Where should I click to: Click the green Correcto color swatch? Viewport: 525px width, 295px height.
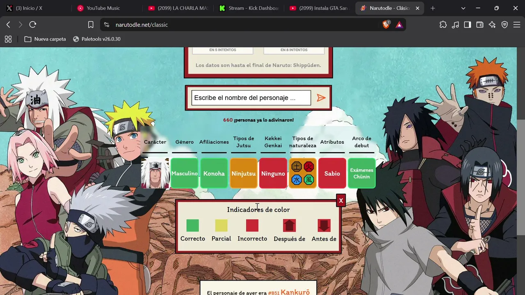pos(193,225)
